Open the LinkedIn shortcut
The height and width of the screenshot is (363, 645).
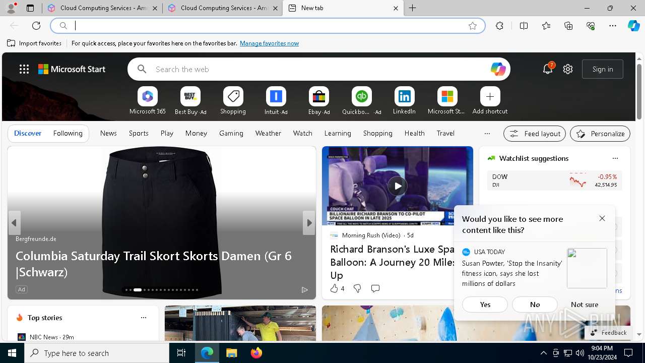coord(404,101)
